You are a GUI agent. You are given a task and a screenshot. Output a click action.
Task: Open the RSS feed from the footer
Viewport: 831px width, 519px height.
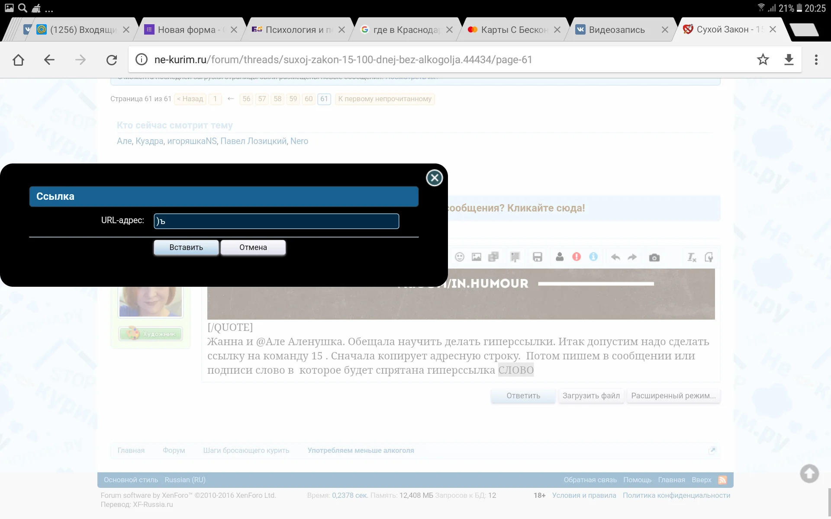(723, 480)
